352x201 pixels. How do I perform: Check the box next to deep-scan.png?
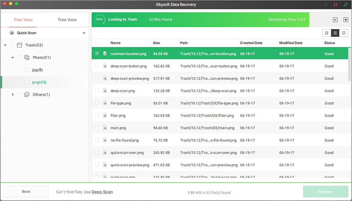[x=97, y=90]
